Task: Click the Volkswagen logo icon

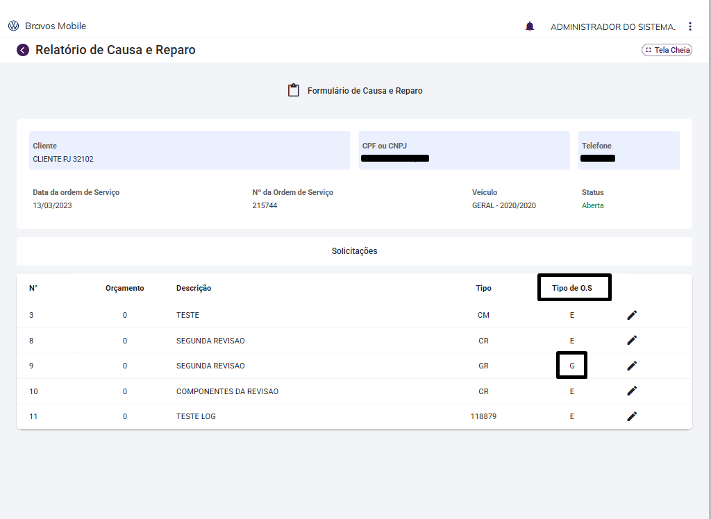Action: [x=14, y=26]
